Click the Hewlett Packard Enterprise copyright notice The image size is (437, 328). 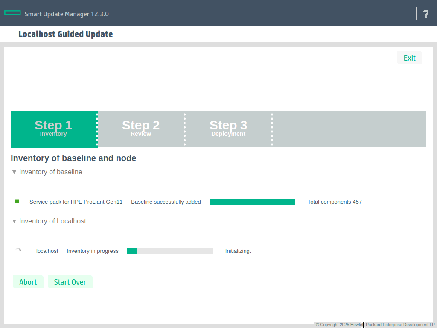click(x=375, y=325)
